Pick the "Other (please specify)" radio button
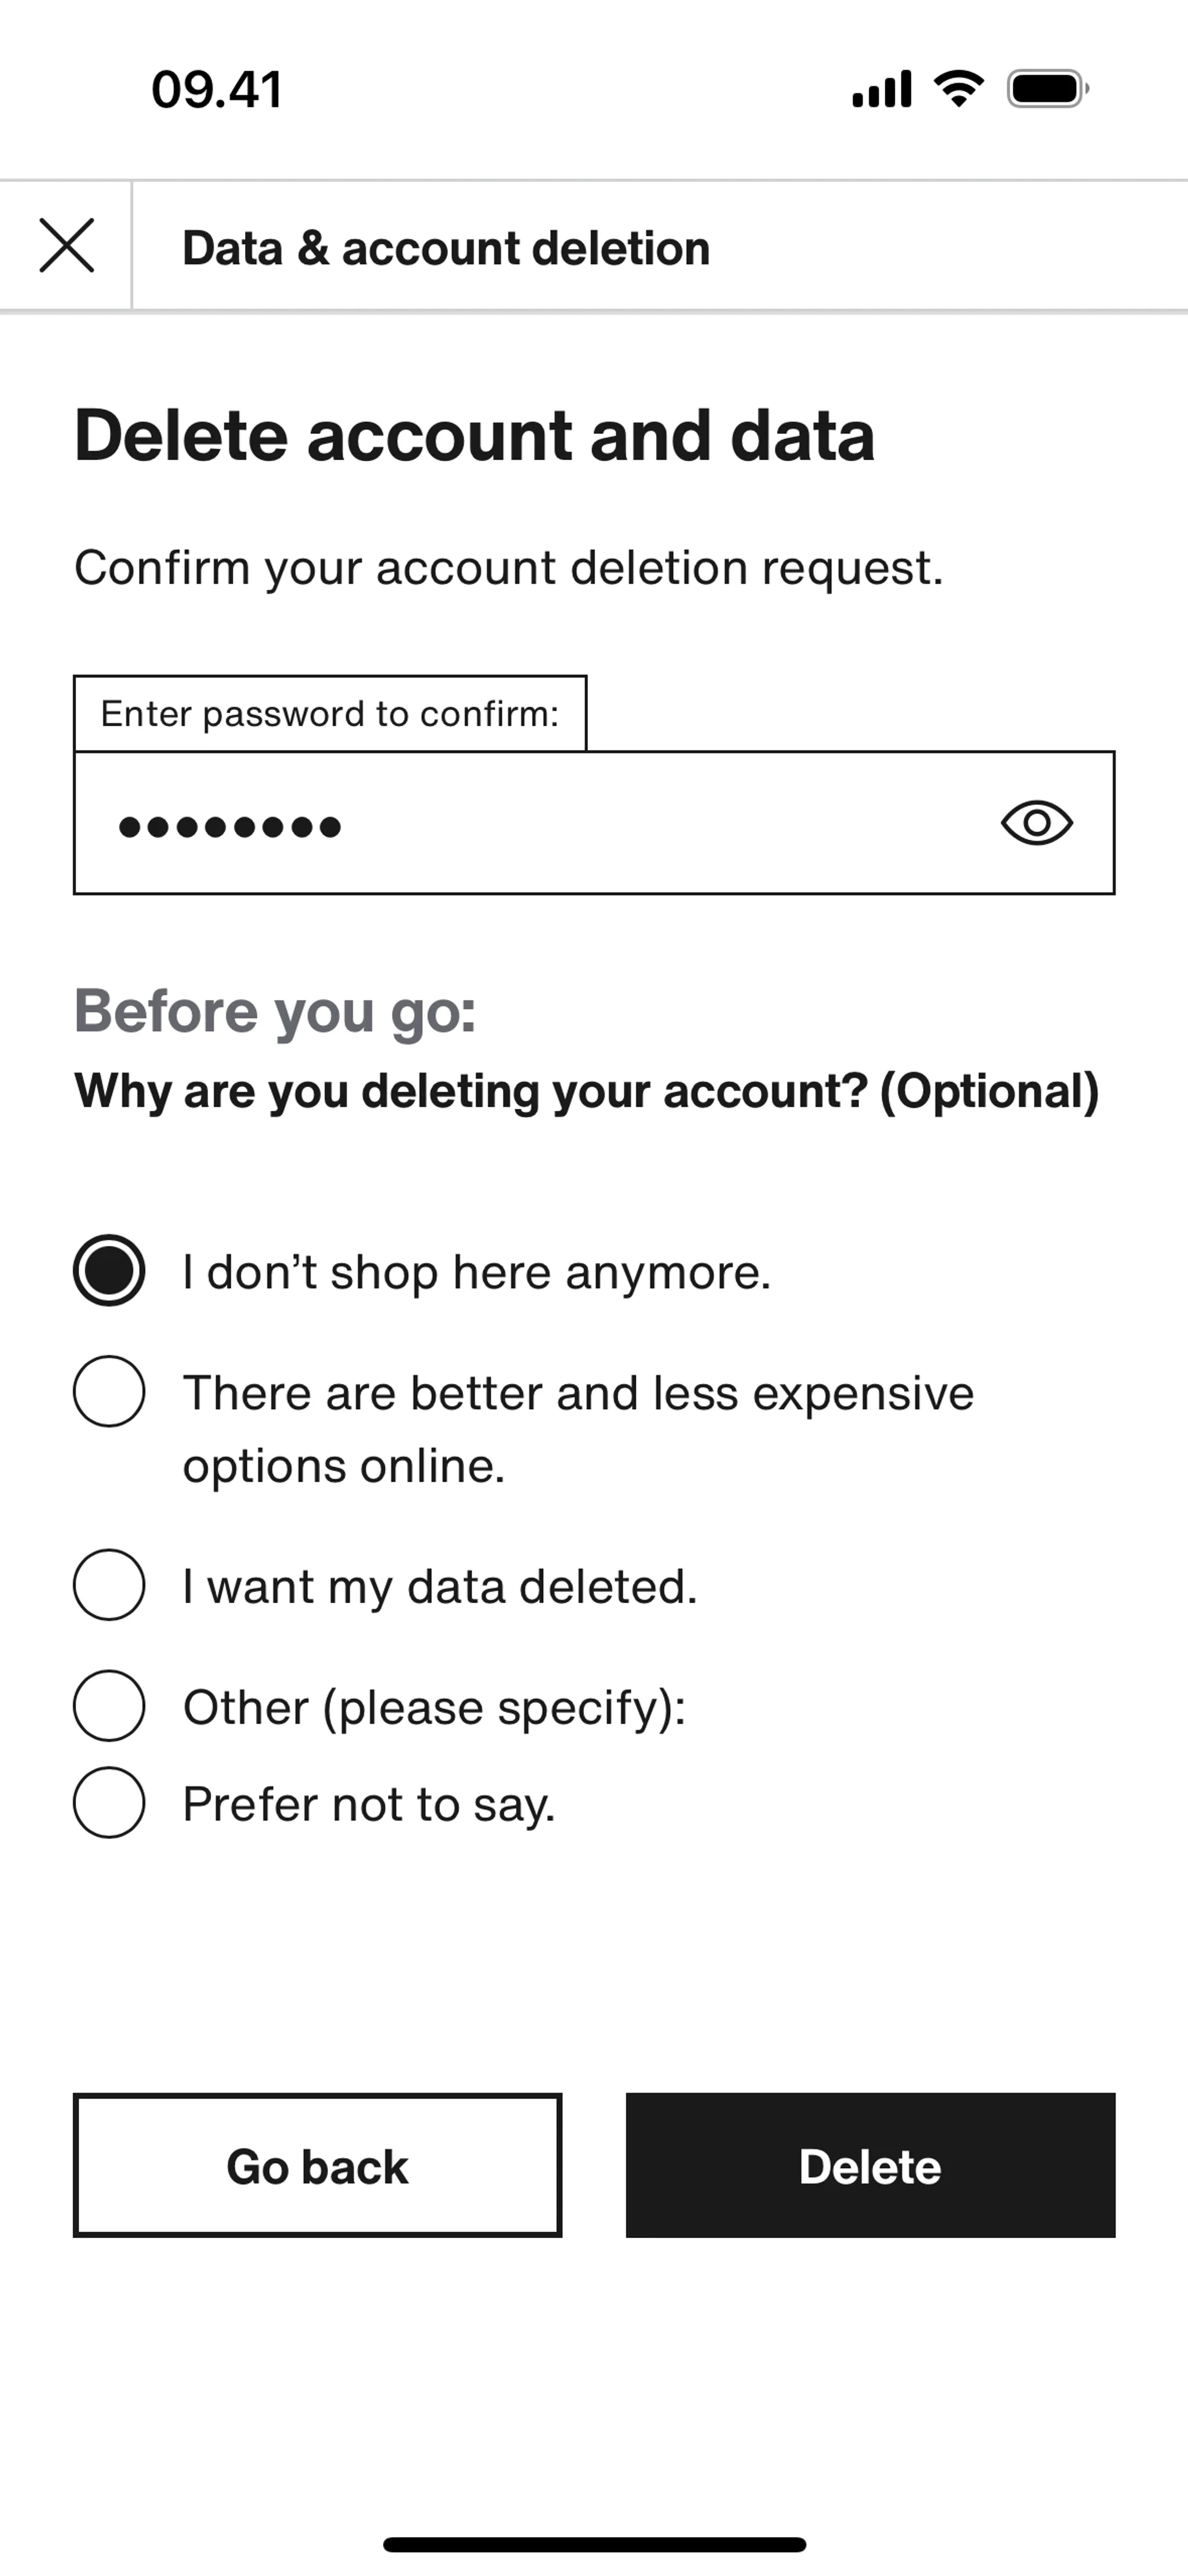1188x2576 pixels. (x=109, y=1706)
